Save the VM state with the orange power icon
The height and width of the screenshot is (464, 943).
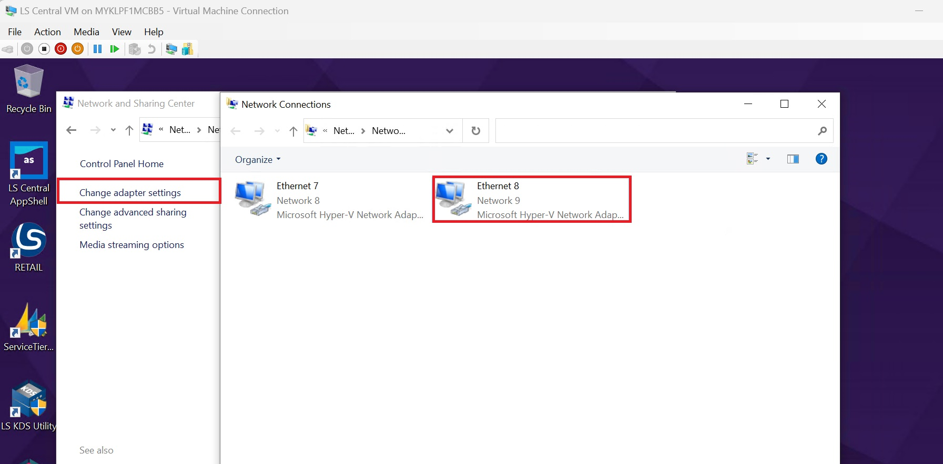pos(78,49)
